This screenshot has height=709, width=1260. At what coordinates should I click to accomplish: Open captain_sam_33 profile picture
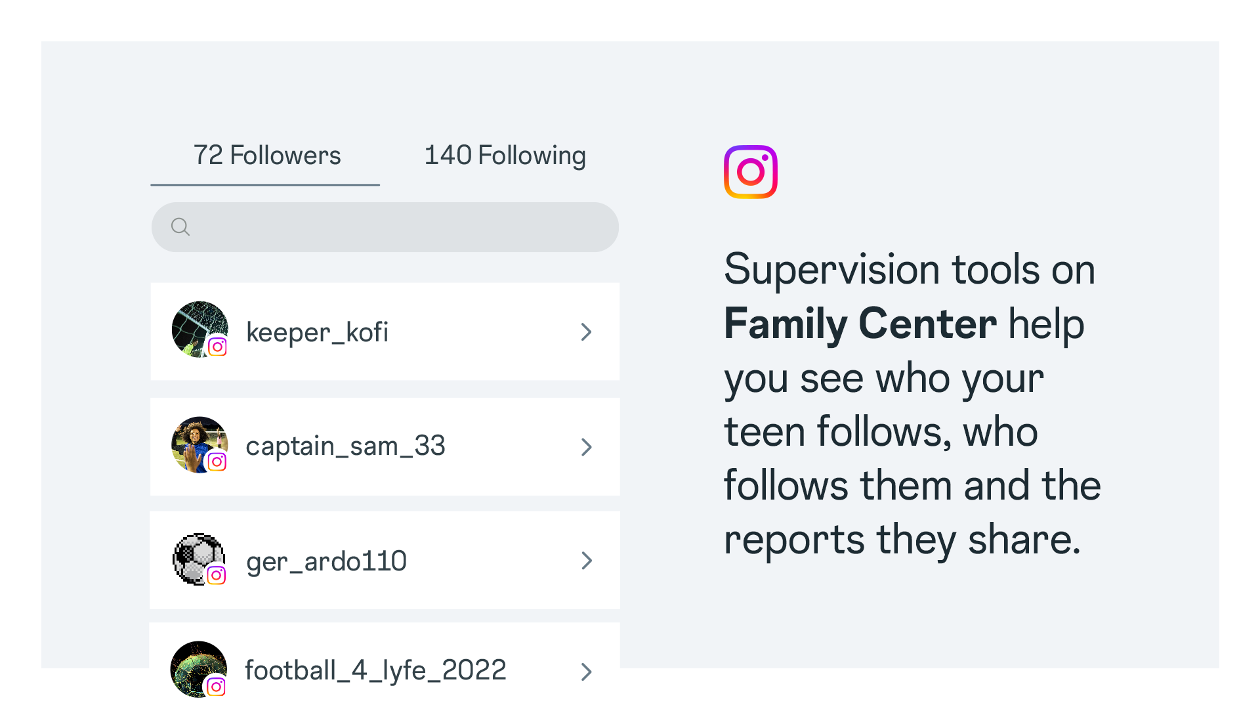199,444
